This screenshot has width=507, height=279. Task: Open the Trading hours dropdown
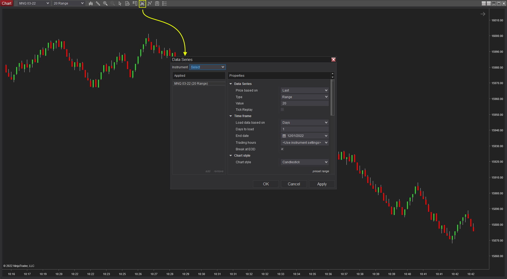(x=305, y=143)
